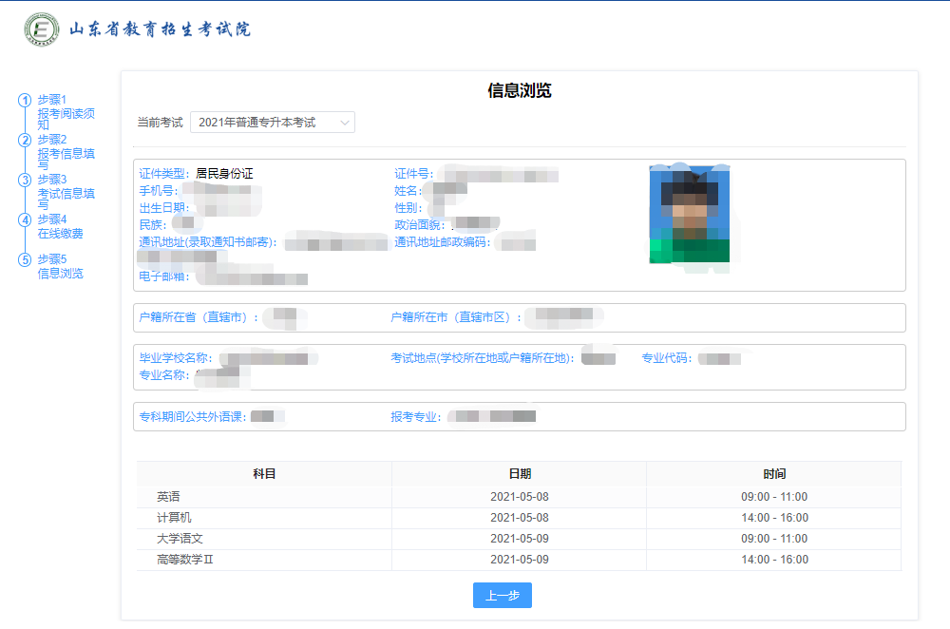Click the step 1 circle icon

(25, 100)
